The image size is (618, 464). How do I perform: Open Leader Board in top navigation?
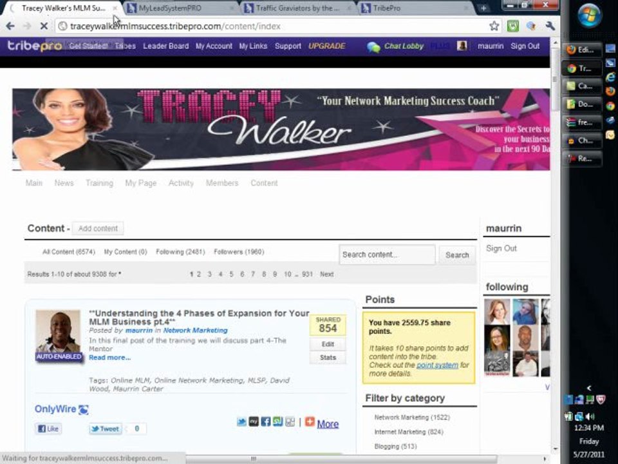coord(165,46)
